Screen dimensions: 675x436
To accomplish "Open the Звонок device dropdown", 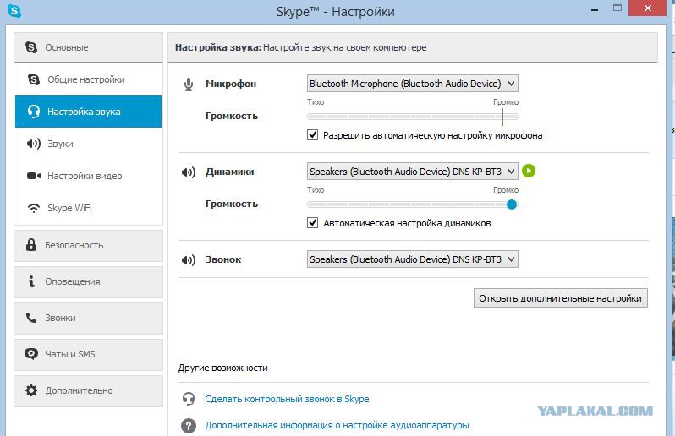I will click(x=412, y=259).
